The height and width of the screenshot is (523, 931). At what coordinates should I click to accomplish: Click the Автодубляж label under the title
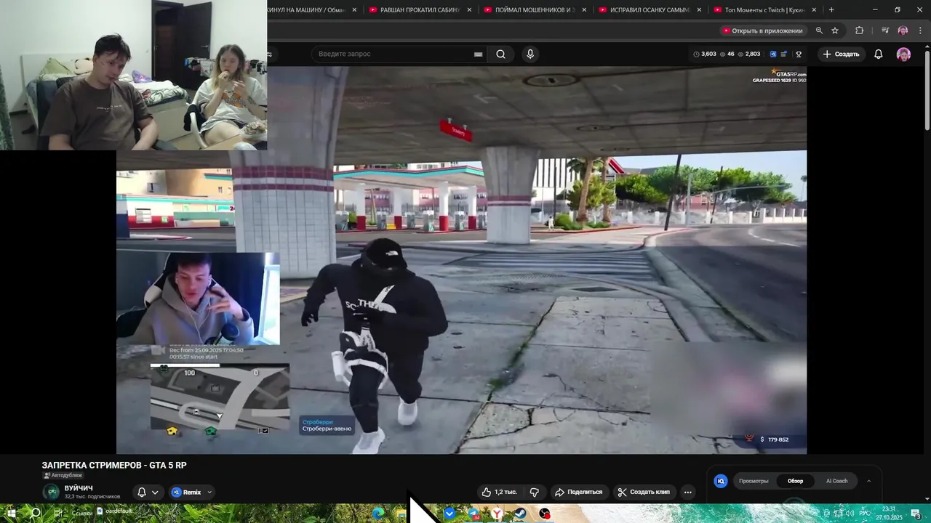(63, 475)
